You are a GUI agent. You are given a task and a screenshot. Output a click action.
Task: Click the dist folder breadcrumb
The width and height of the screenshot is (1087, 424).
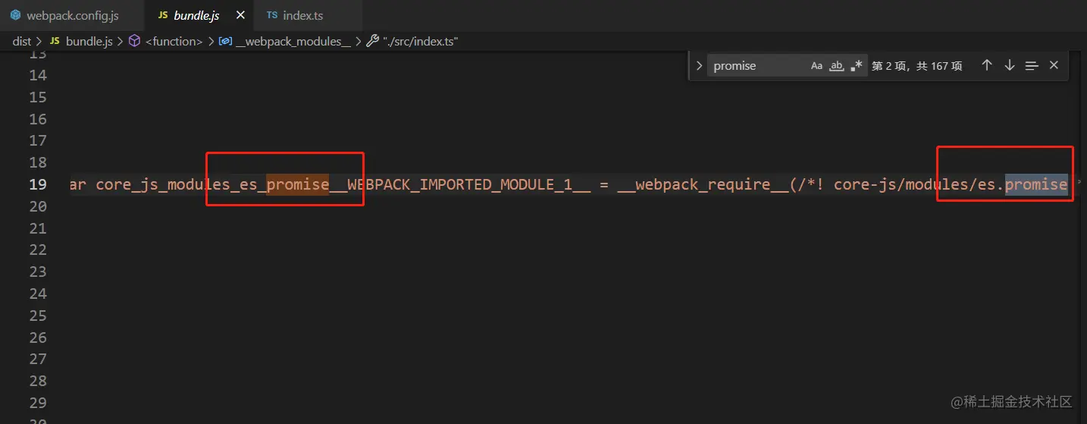(21, 41)
